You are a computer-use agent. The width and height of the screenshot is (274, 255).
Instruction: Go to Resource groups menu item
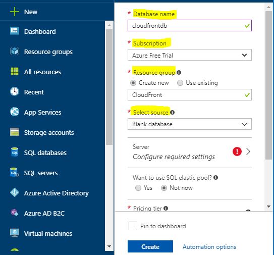[48, 52]
